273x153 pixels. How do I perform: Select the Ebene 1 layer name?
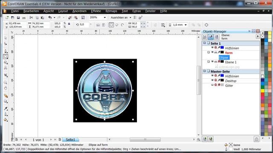point(231,62)
